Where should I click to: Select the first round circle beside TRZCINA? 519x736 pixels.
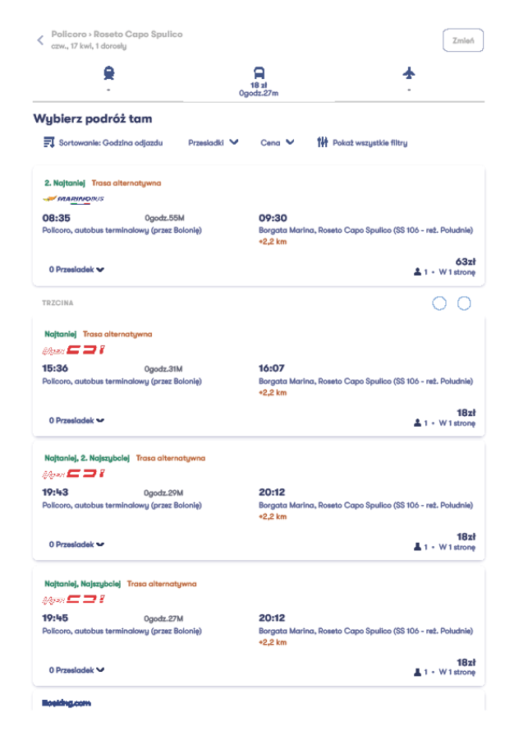pos(439,303)
